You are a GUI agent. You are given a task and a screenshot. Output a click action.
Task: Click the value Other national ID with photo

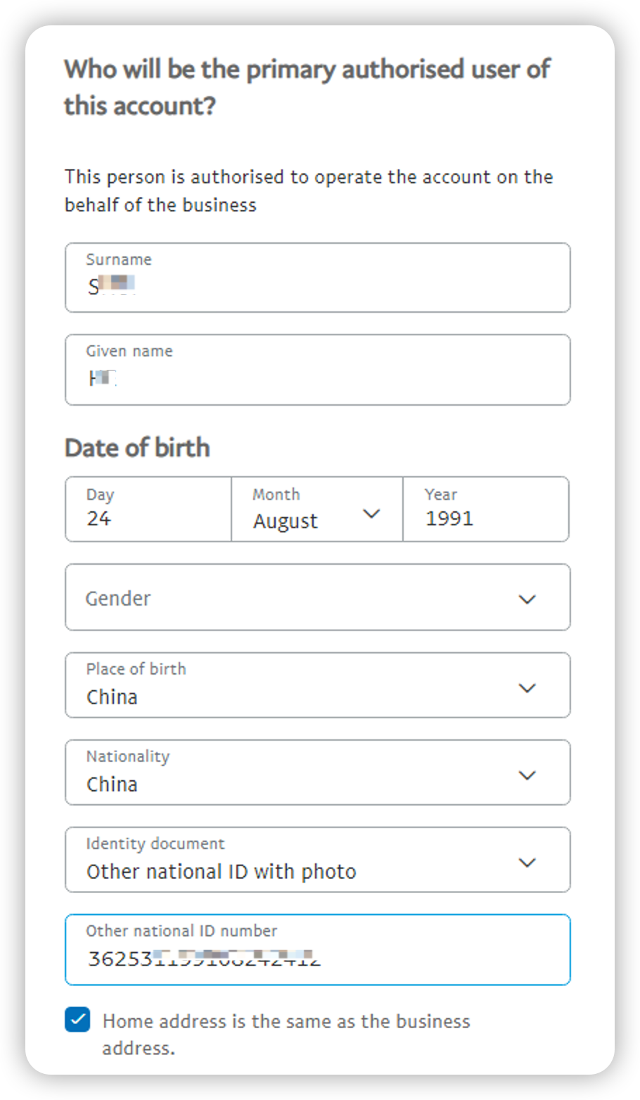(x=220, y=871)
